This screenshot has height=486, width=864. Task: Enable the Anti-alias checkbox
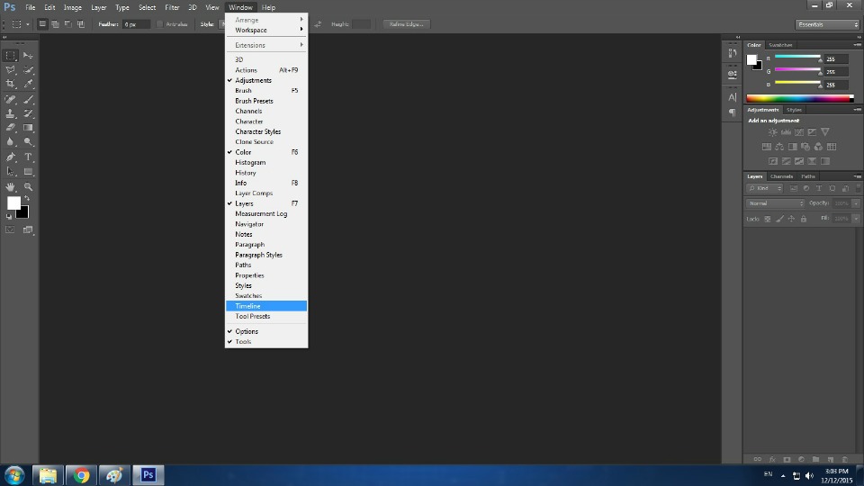[160, 24]
